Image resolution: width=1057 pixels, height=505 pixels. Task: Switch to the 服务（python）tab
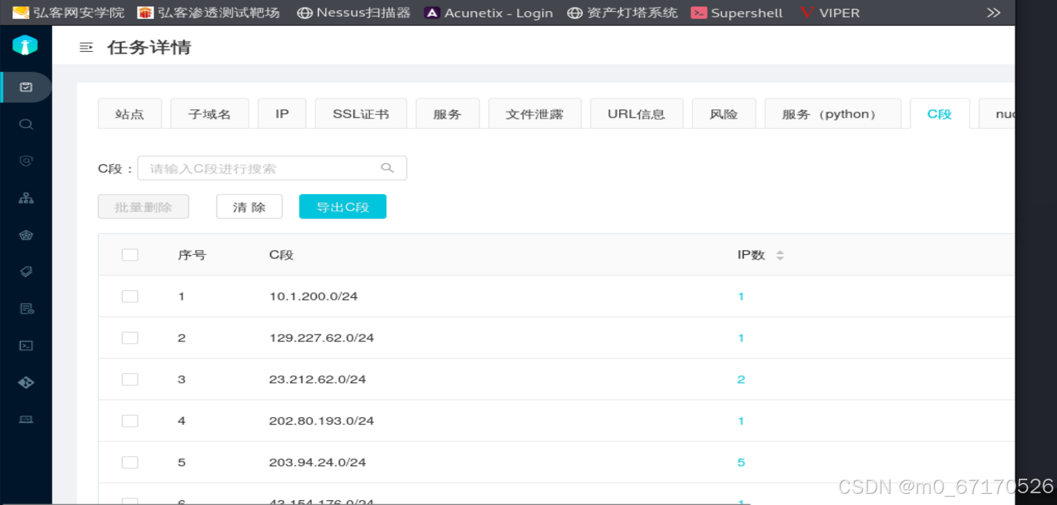832,114
